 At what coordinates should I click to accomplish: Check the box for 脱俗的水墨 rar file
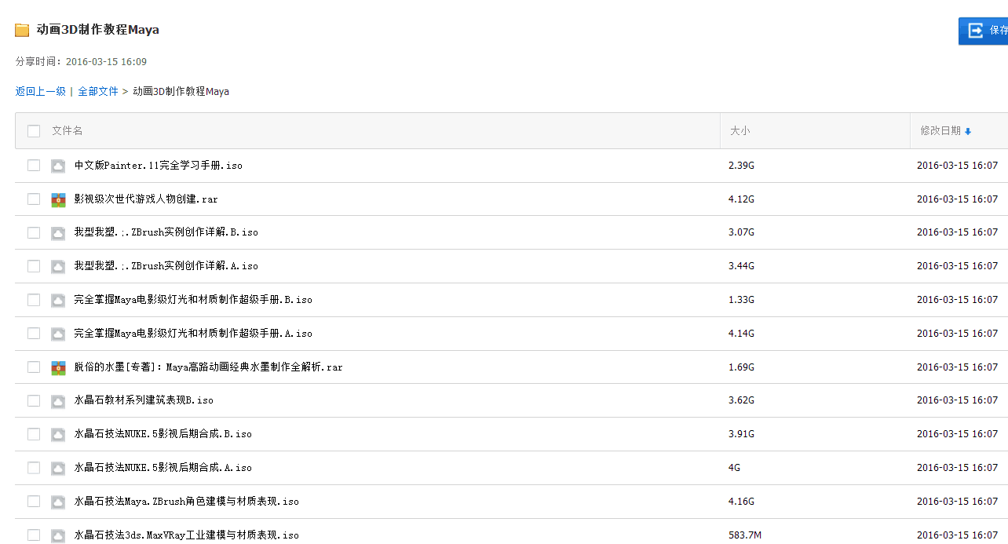pos(34,367)
